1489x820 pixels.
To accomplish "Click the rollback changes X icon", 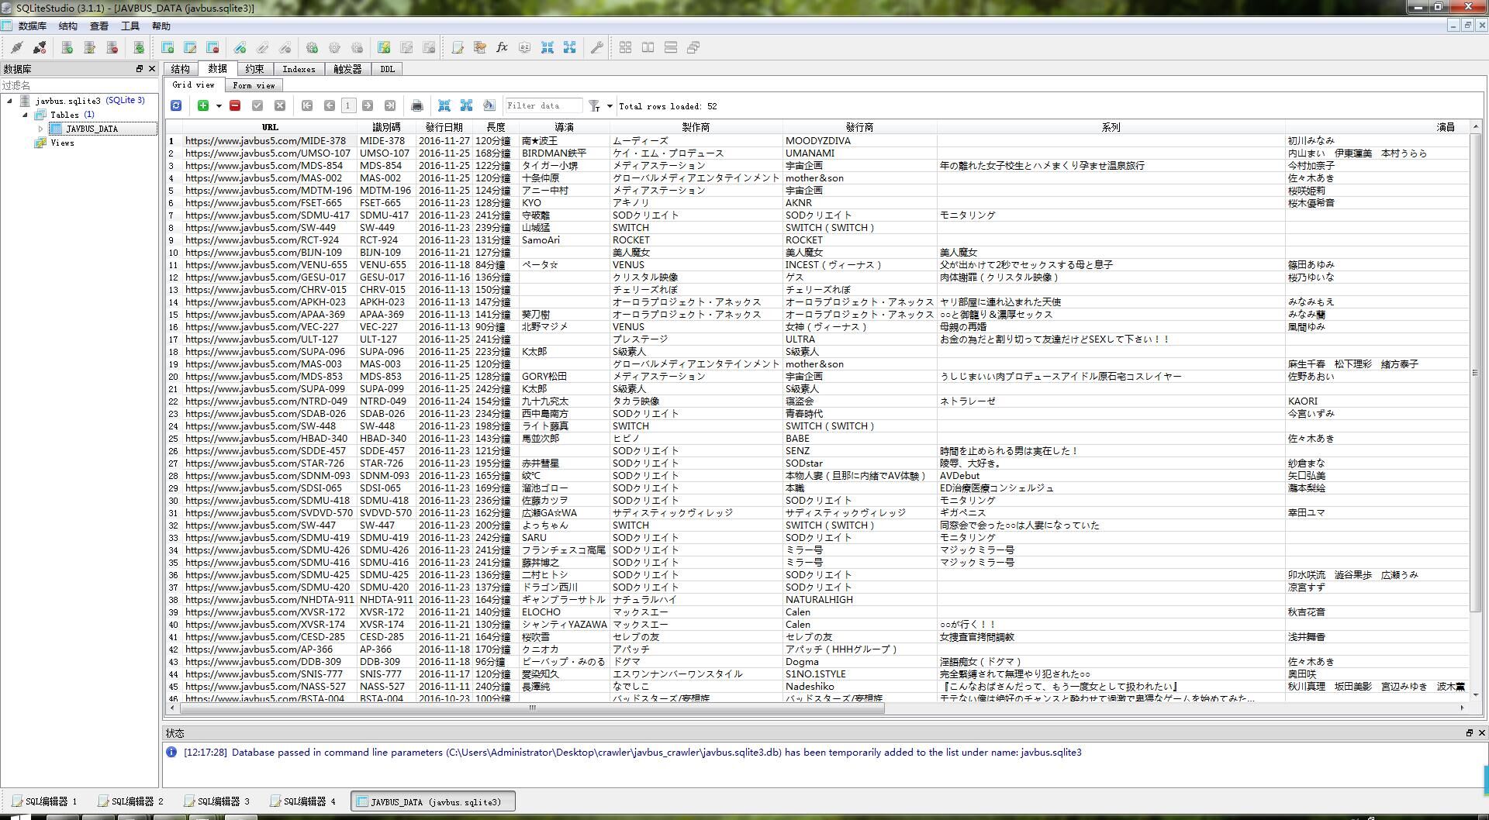I will (280, 105).
